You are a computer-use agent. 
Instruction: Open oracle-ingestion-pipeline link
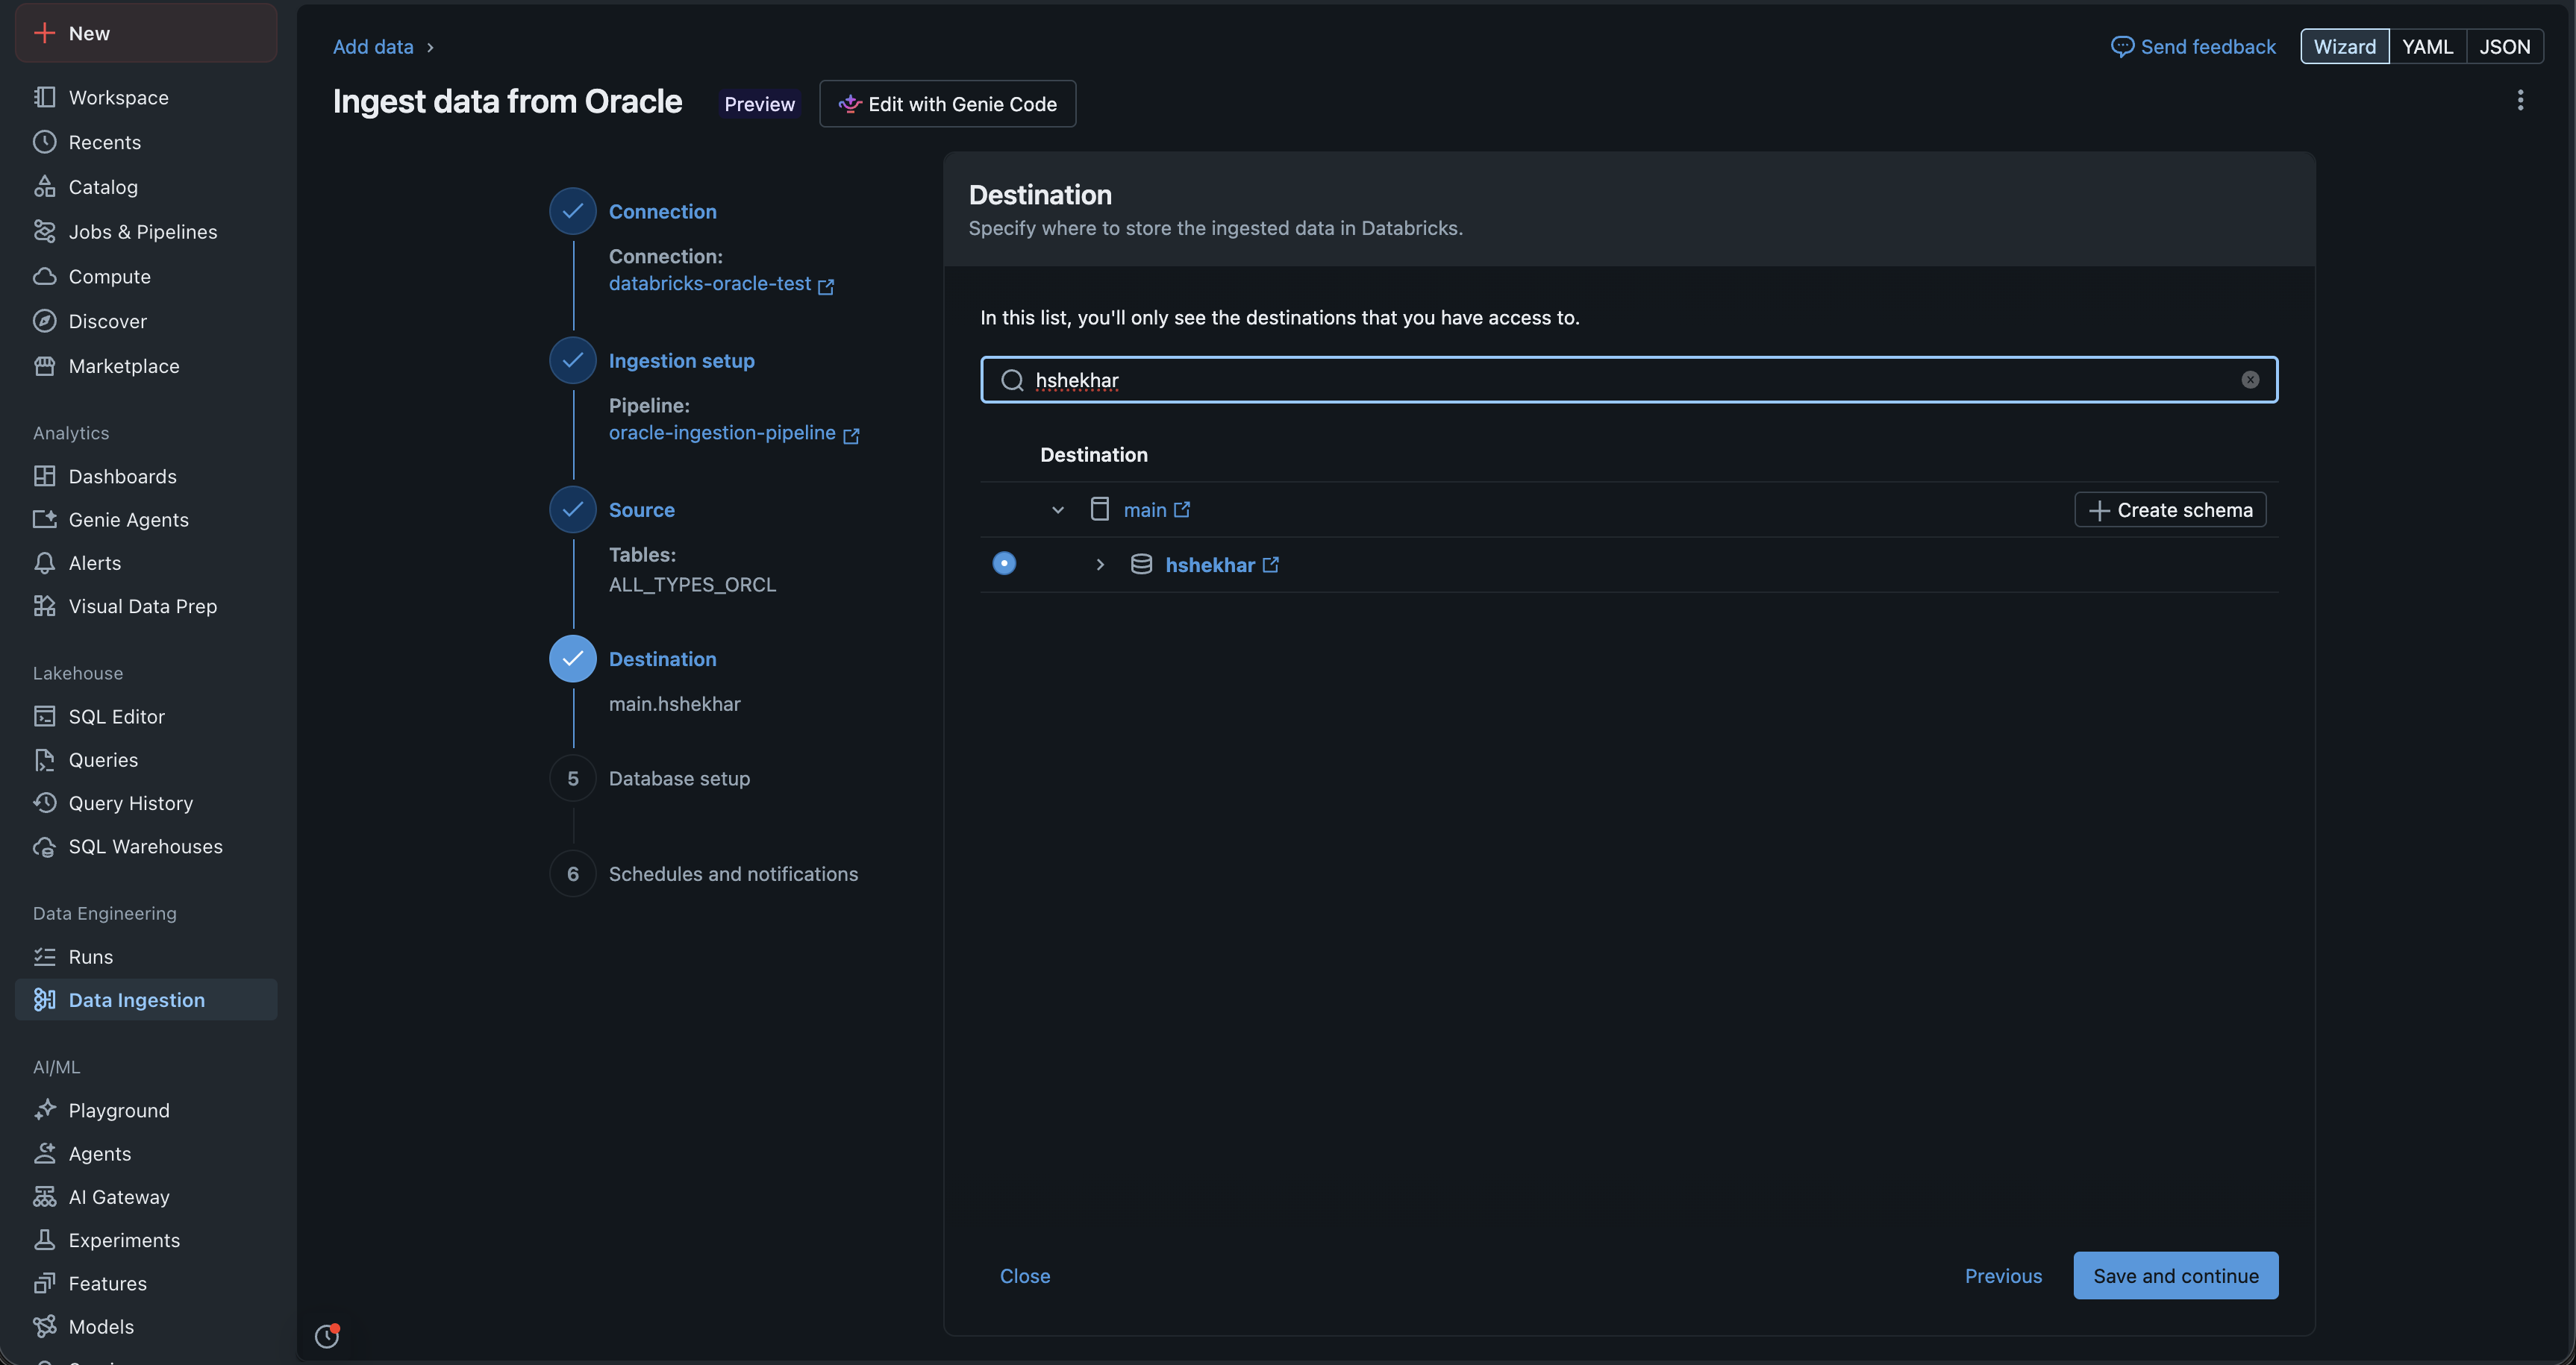pyautogui.click(x=722, y=433)
